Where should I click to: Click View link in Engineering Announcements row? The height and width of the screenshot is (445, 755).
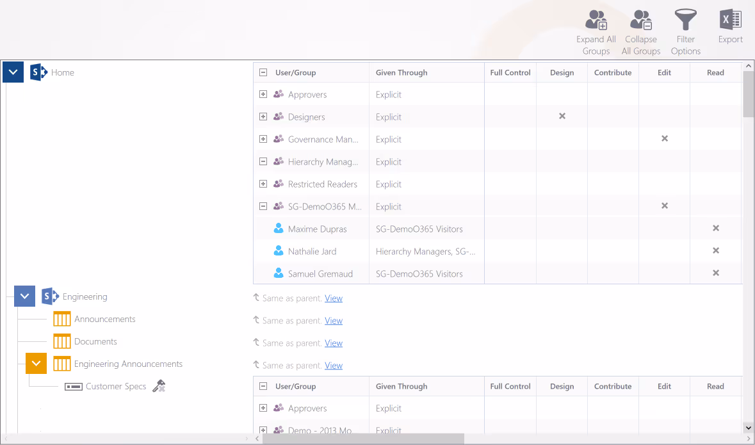334,365
